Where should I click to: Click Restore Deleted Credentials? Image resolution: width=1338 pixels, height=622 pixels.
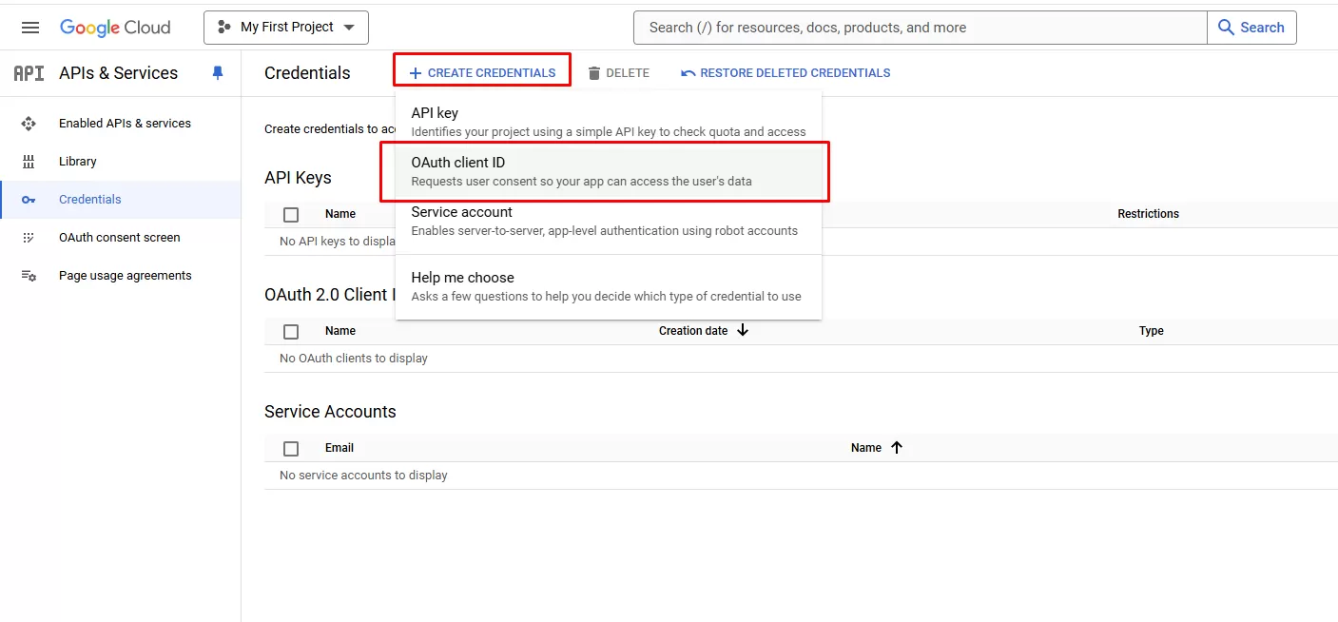785,73
